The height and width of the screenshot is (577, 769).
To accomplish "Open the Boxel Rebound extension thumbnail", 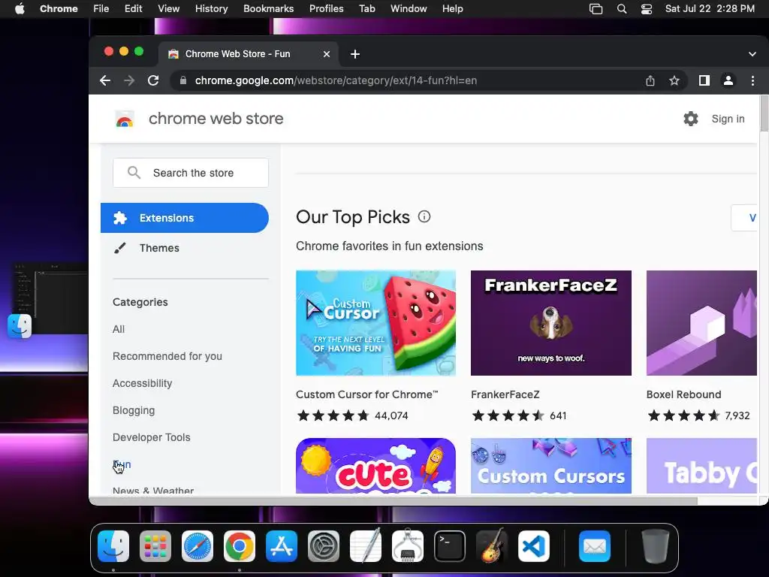I will click(701, 323).
